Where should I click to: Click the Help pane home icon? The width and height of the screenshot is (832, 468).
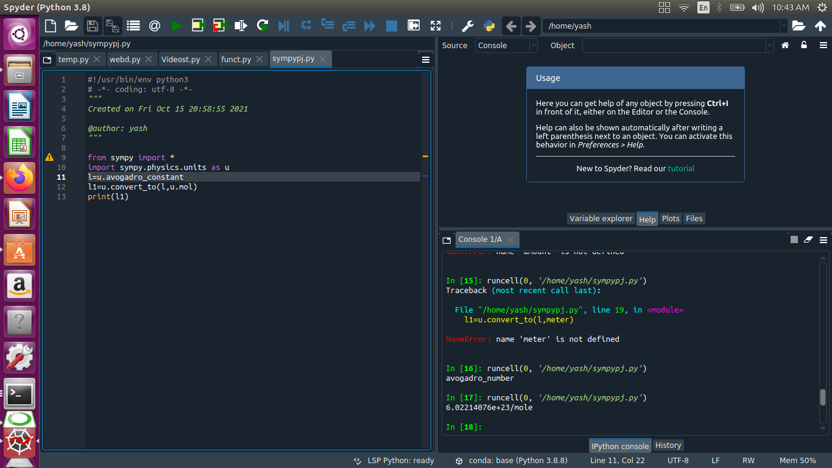[785, 45]
